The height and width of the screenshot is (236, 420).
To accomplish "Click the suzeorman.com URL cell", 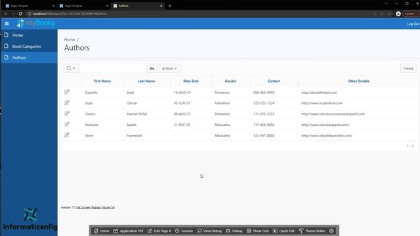I will pyautogui.click(x=322, y=103).
